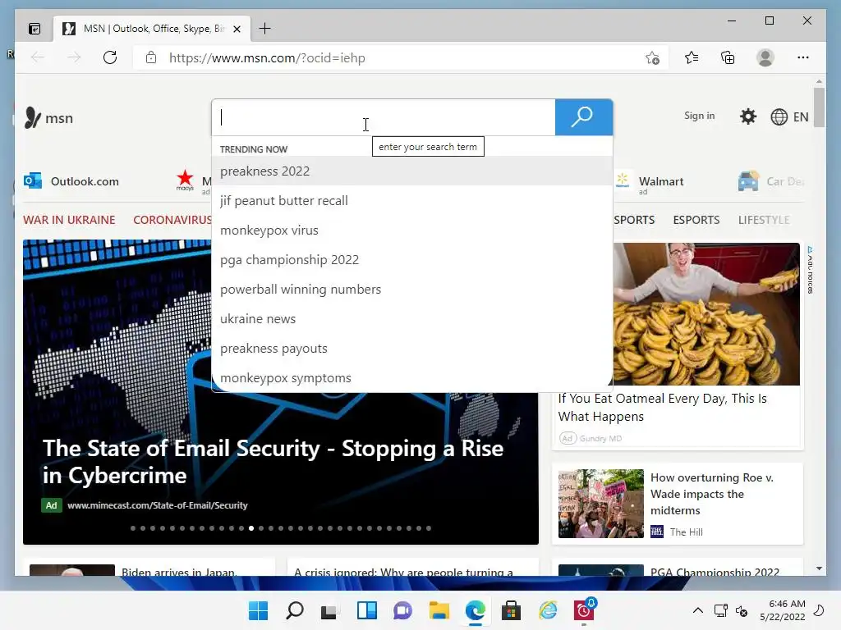Open LIFESTYLE news tab

pyautogui.click(x=764, y=220)
